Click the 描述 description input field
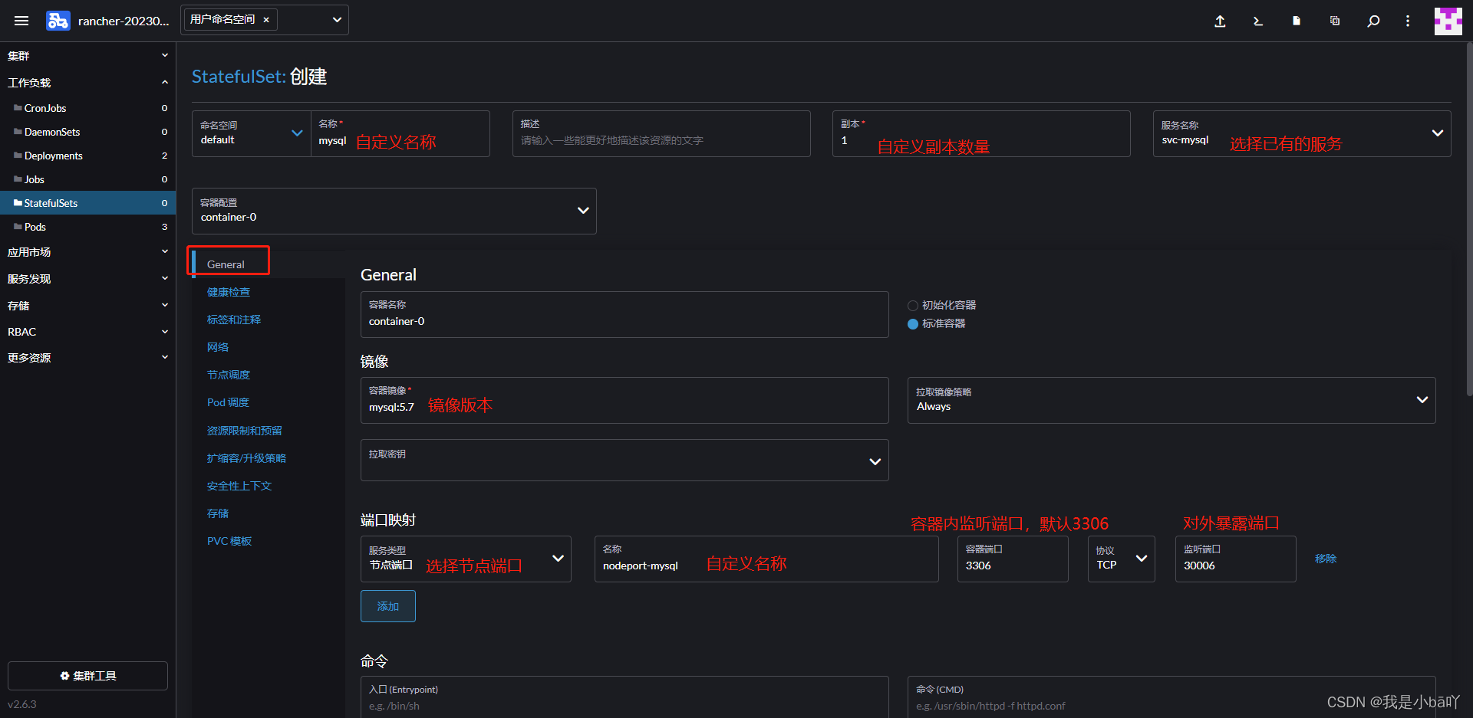 click(661, 133)
